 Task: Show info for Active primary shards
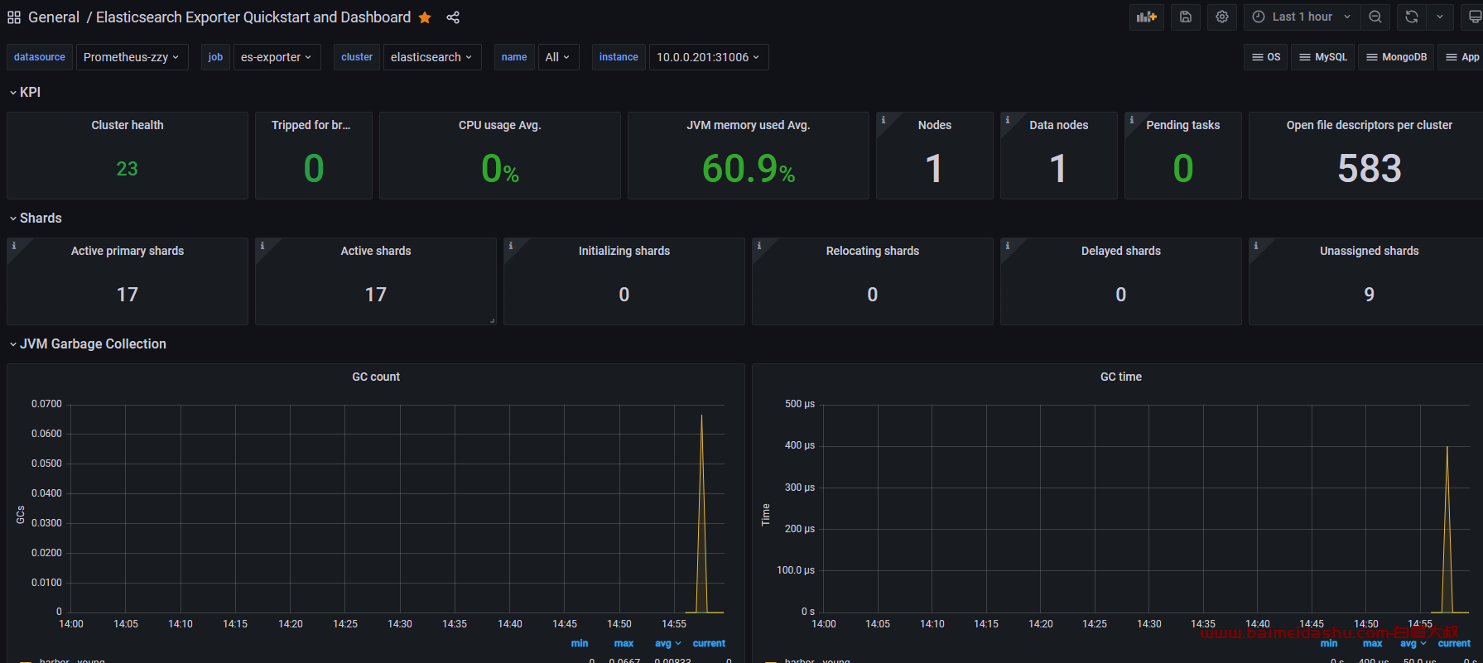13,246
